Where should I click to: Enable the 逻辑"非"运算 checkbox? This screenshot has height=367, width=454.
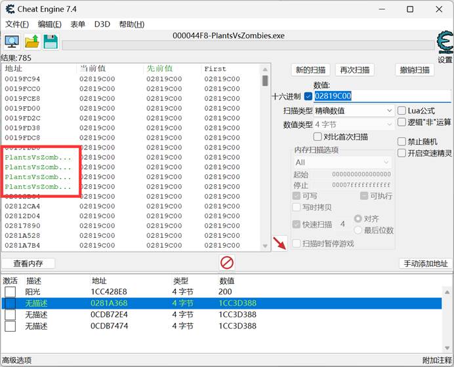(402, 123)
